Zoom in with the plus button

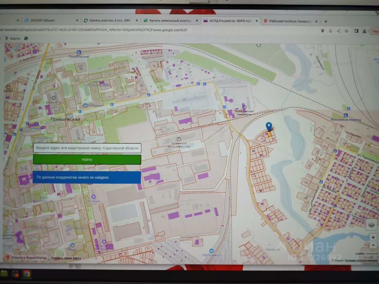click(x=373, y=237)
